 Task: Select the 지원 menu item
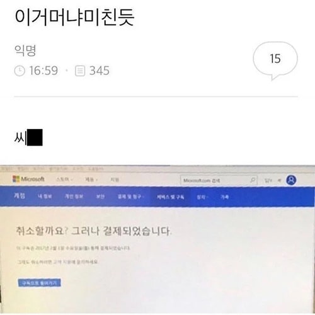pyautogui.click(x=115, y=180)
